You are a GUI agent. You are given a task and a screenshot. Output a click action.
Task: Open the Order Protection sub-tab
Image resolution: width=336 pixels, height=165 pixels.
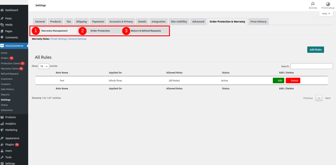[x=100, y=31]
